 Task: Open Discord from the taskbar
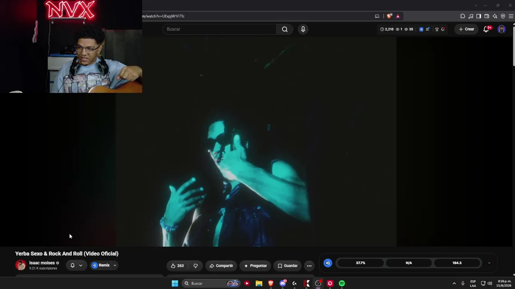click(x=282, y=283)
